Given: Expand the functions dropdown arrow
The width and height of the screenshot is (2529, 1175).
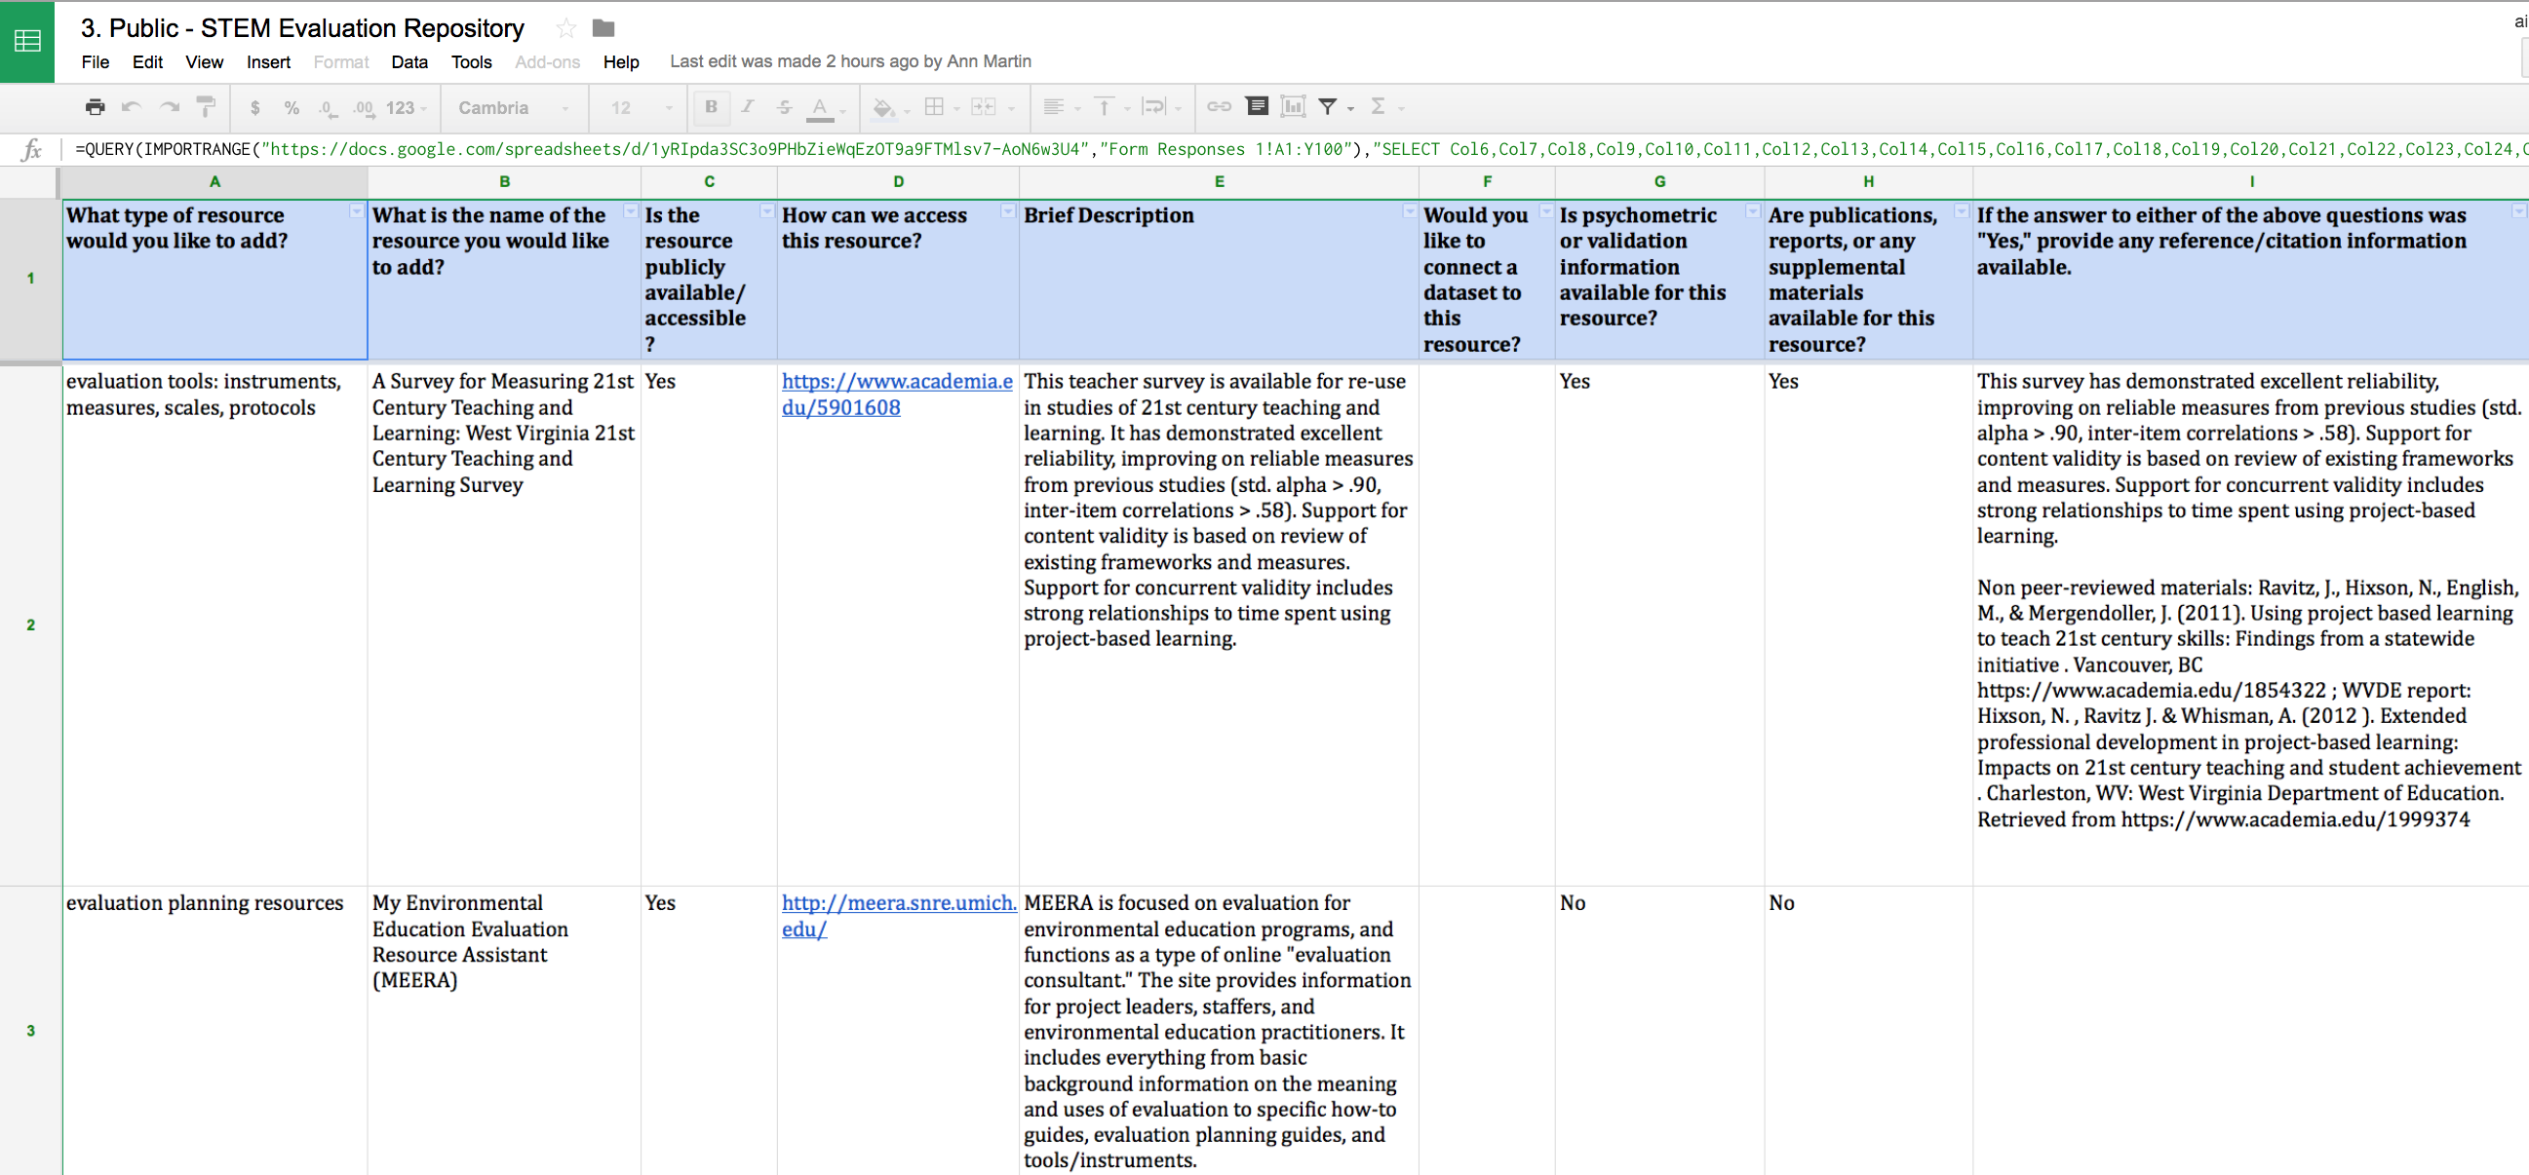Looking at the screenshot, I should click(1401, 109).
